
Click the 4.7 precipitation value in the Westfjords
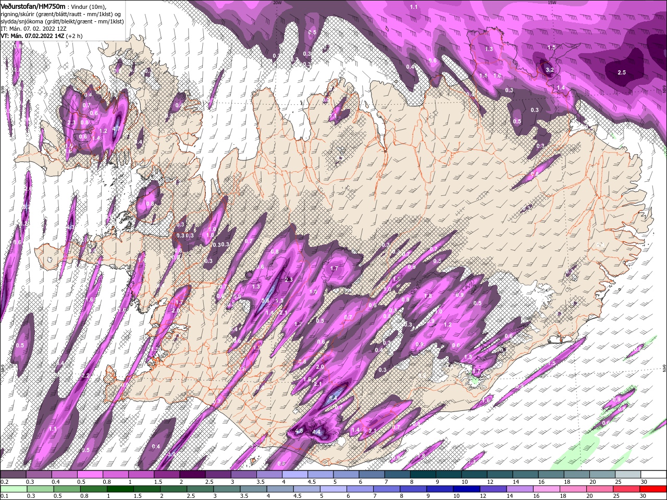(x=116, y=129)
